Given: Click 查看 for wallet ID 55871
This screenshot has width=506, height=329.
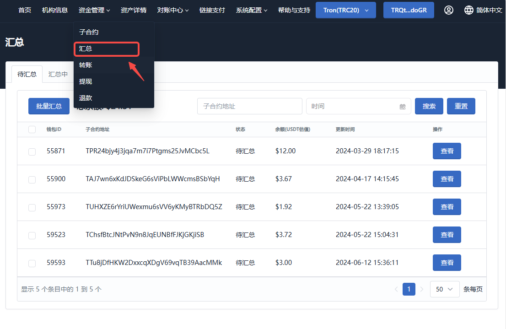Looking at the screenshot, I should pyautogui.click(x=447, y=151).
